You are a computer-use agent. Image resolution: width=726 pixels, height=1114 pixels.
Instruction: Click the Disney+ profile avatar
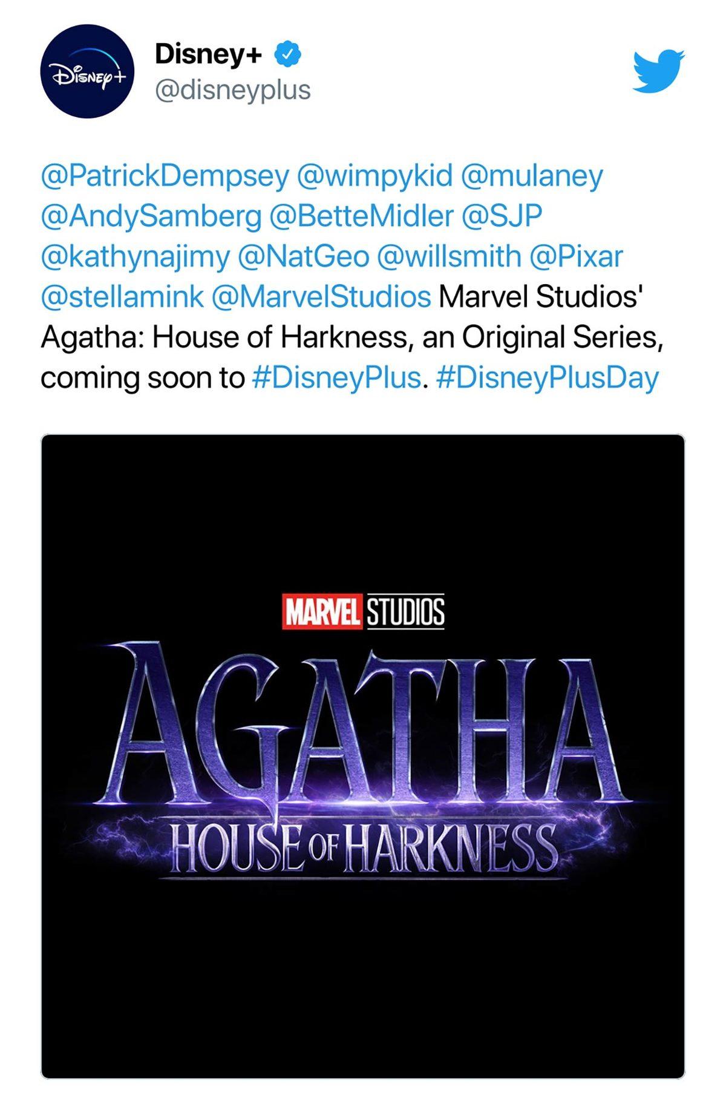tap(88, 68)
